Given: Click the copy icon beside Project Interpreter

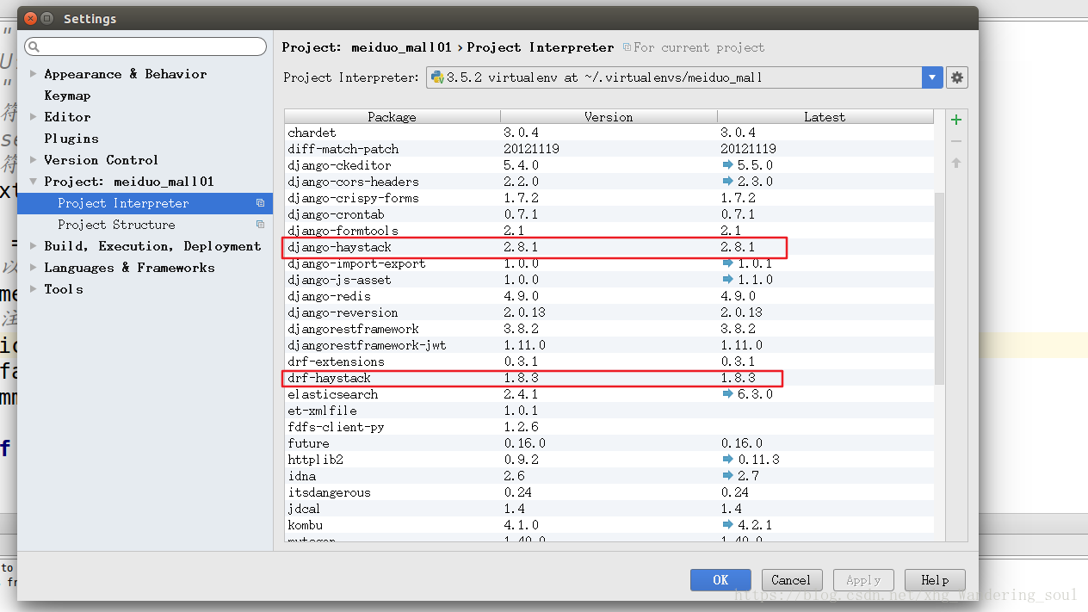Looking at the screenshot, I should [260, 203].
